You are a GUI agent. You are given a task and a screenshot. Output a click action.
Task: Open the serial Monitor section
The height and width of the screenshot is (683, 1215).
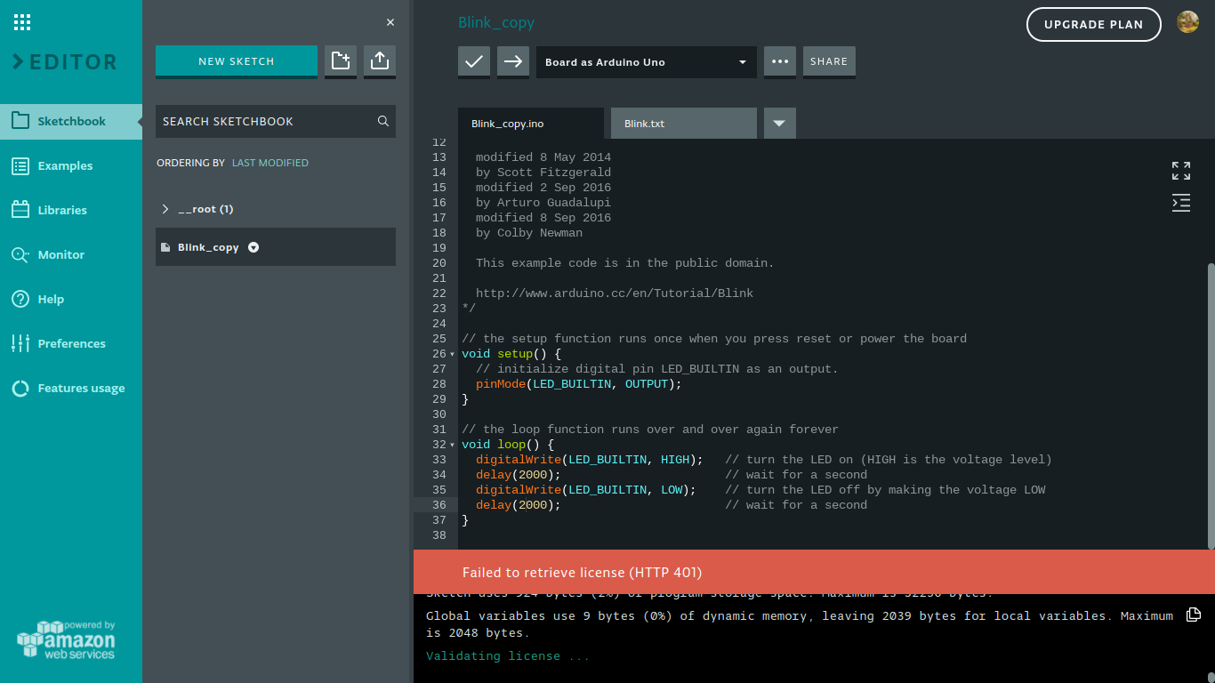click(61, 254)
